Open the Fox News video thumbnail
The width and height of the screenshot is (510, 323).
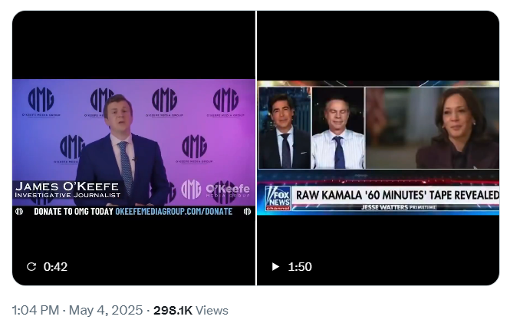378,148
